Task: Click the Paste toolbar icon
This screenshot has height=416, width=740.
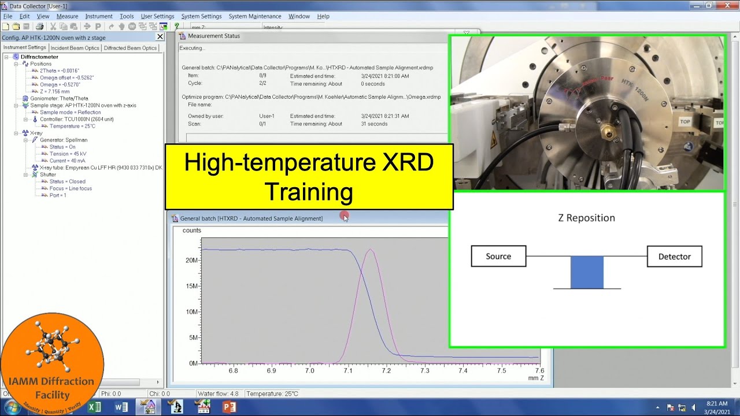Action: [73, 26]
